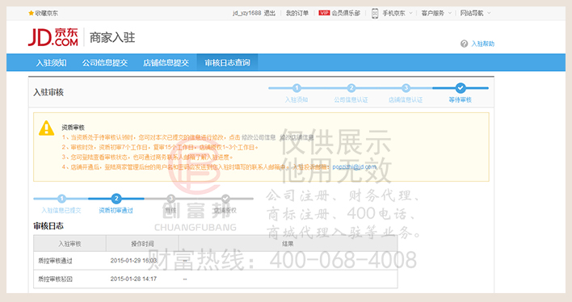Viewport: 572px width, 302px height.
Task: Click the 退出 logout link
Action: pyautogui.click(x=270, y=13)
